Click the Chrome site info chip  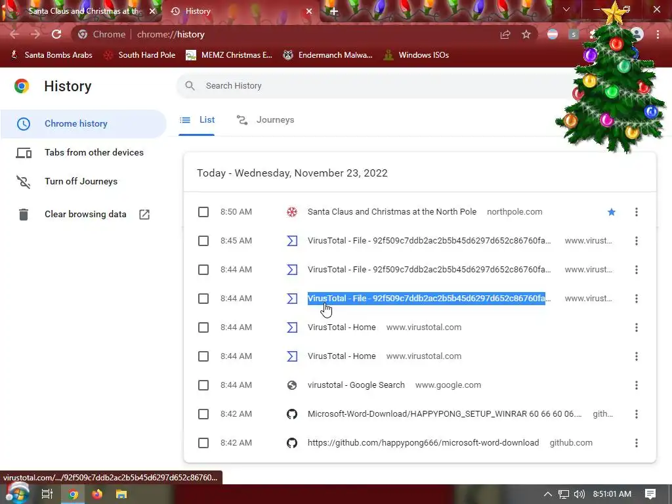point(102,34)
